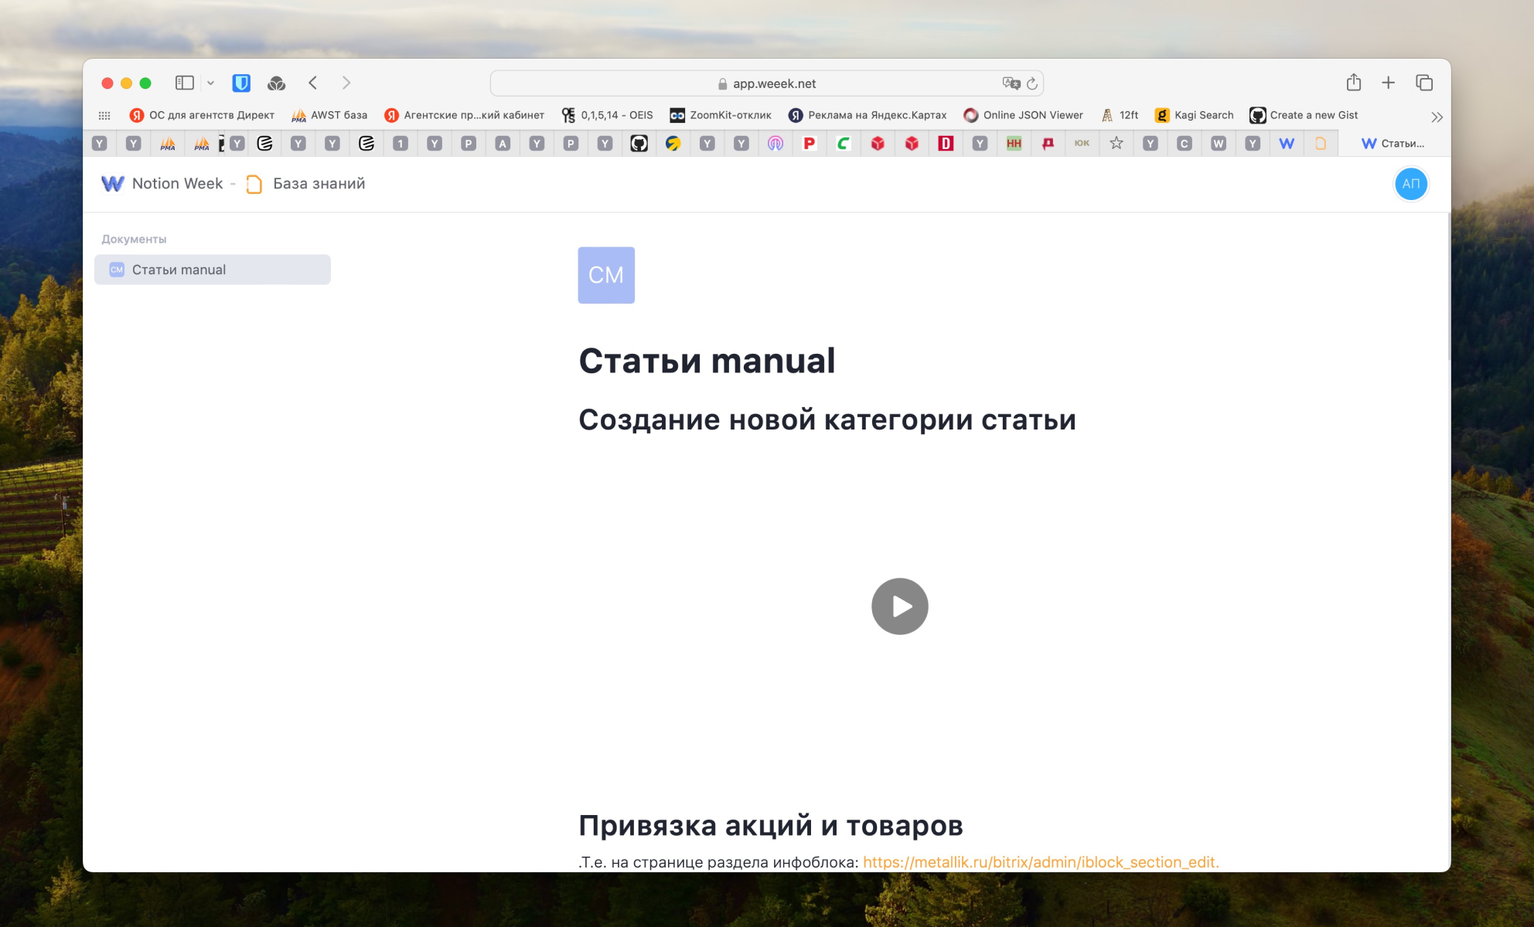This screenshot has height=927, width=1534.
Task: Play the embedded video
Action: coord(899,606)
